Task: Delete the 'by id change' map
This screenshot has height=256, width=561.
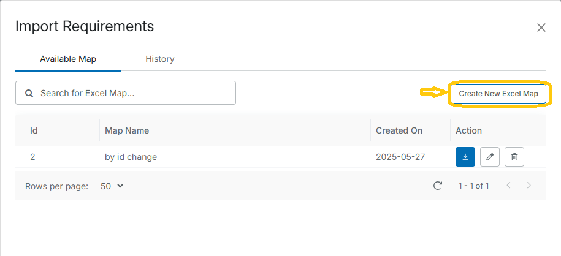Action: 514,157
